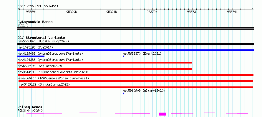The image size is (262, 117).
Task: Click the 95369k ruler position
Action: pos(31,12)
